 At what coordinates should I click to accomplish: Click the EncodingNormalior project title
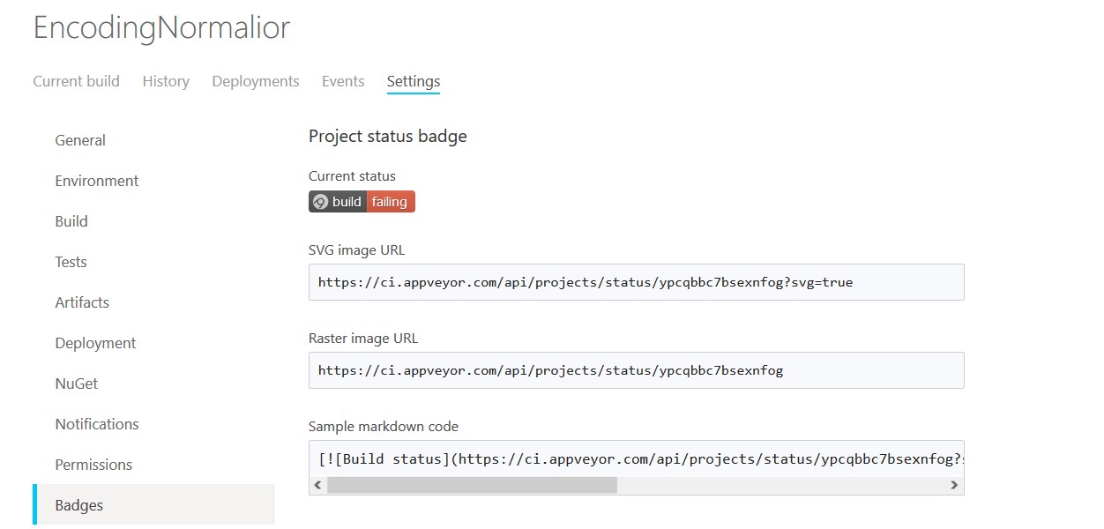point(161,28)
